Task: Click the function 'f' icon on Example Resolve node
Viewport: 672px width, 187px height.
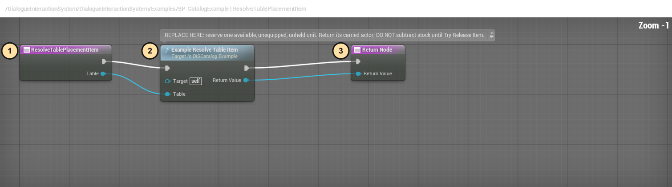Action: 166,50
